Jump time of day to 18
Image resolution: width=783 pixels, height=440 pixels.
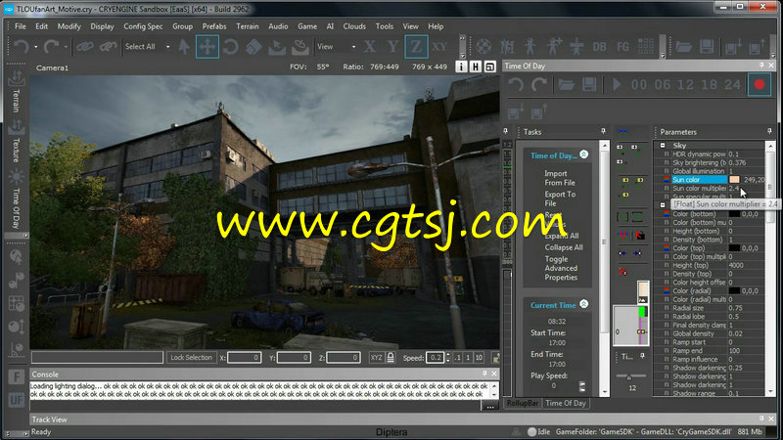coord(709,85)
